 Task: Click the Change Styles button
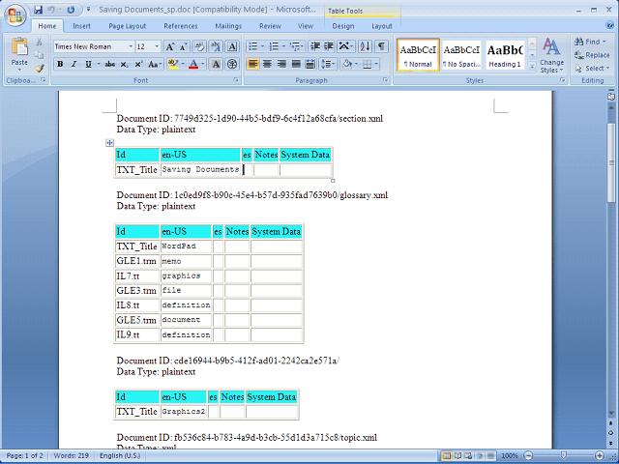[552, 56]
